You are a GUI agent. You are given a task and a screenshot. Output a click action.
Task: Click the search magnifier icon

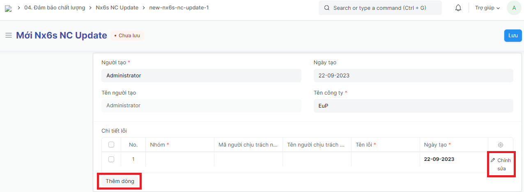[x=327, y=8]
